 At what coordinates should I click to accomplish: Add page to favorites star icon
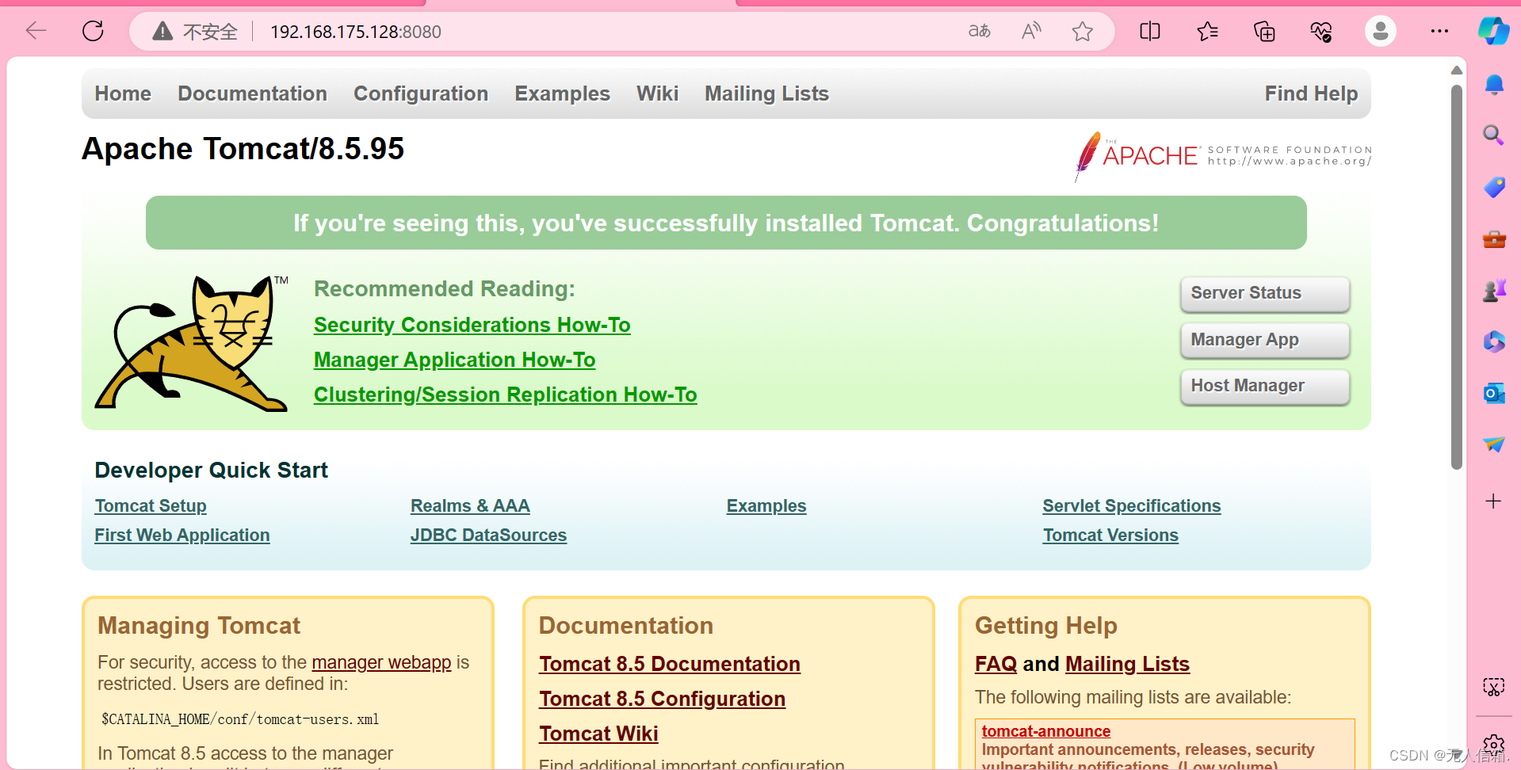tap(1083, 31)
